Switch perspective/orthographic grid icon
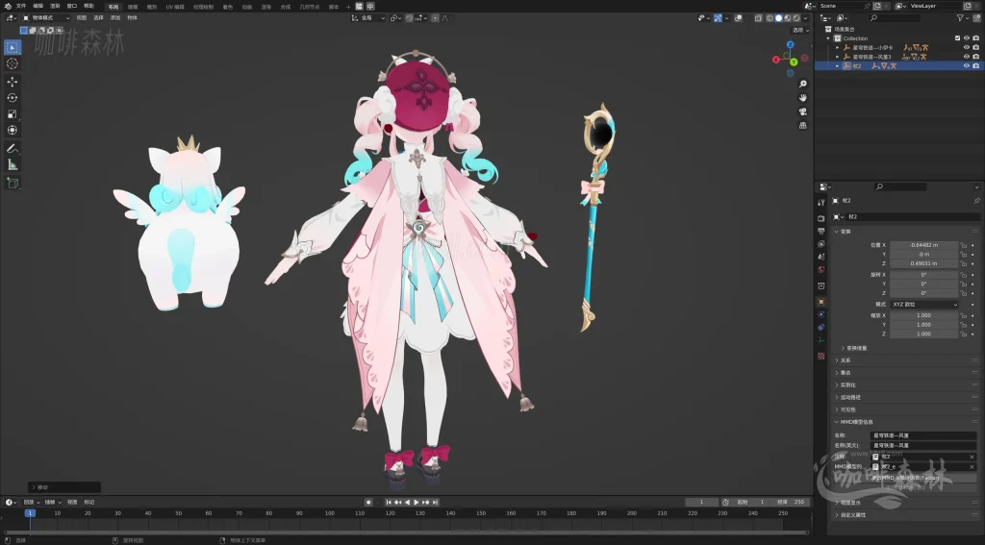 coord(803,125)
